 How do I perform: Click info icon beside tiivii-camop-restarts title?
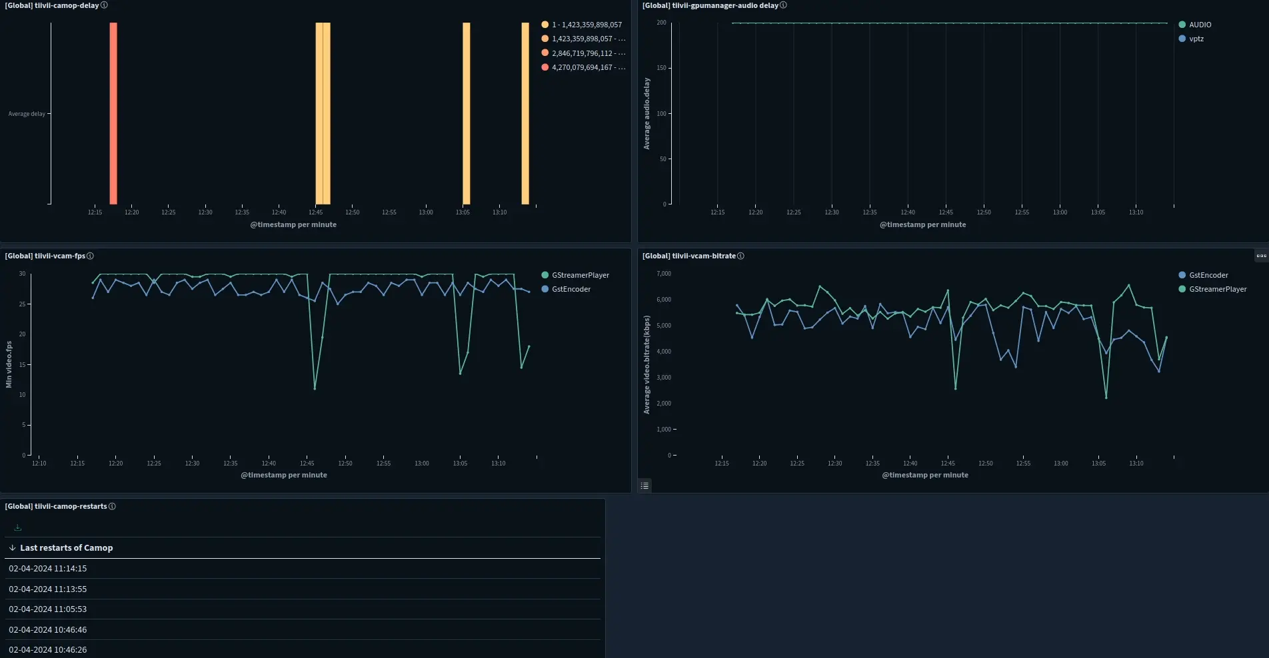[x=112, y=507]
